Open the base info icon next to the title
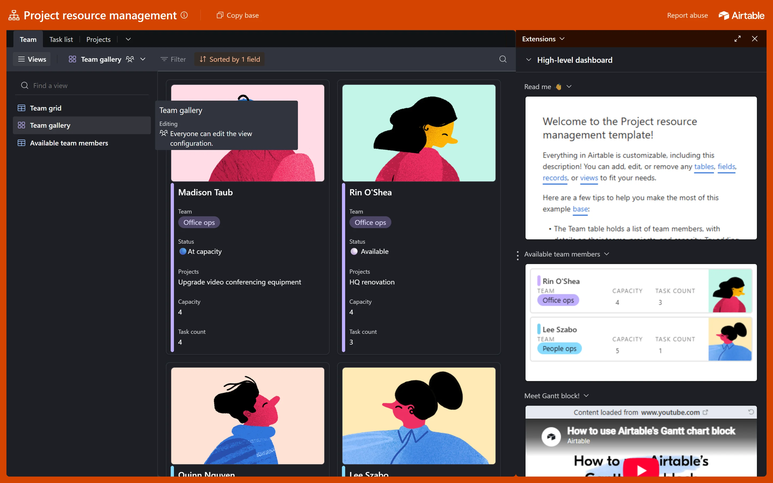The width and height of the screenshot is (773, 483). pos(184,15)
